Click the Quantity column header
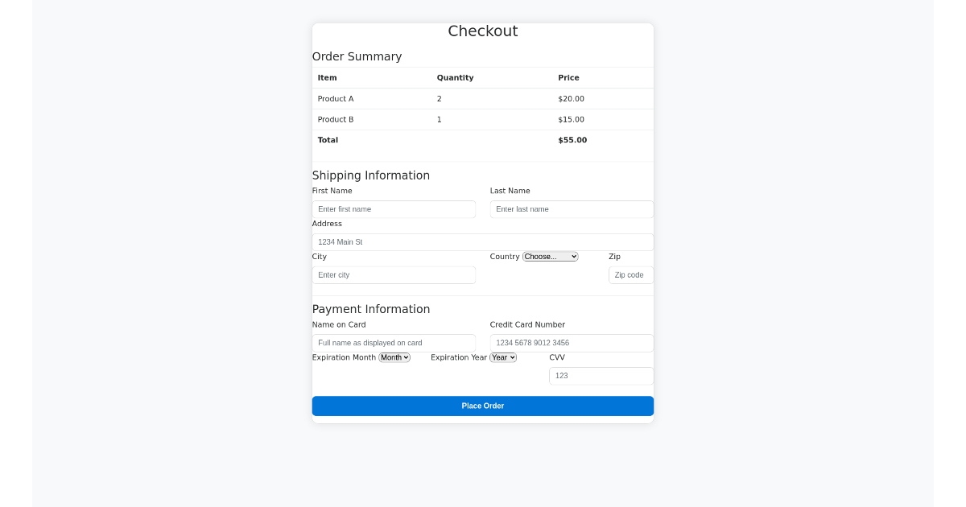966x507 pixels. (455, 77)
